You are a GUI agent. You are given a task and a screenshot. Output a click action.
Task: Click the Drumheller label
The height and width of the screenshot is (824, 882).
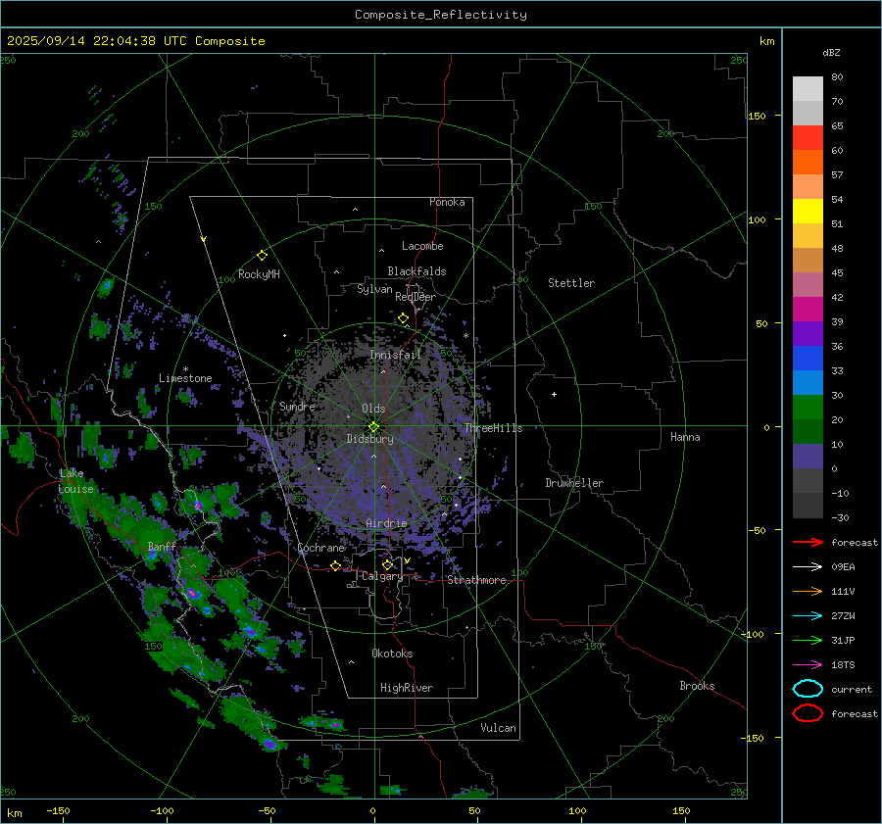574,483
